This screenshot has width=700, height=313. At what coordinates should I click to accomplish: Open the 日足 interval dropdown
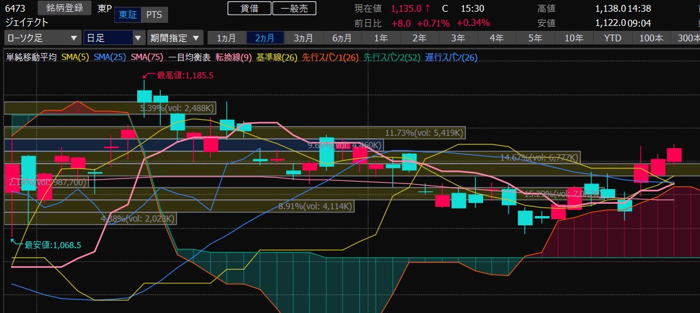pos(114,38)
